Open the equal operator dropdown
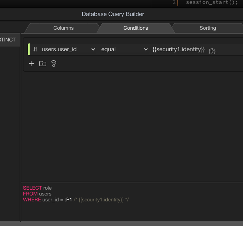 point(124,50)
